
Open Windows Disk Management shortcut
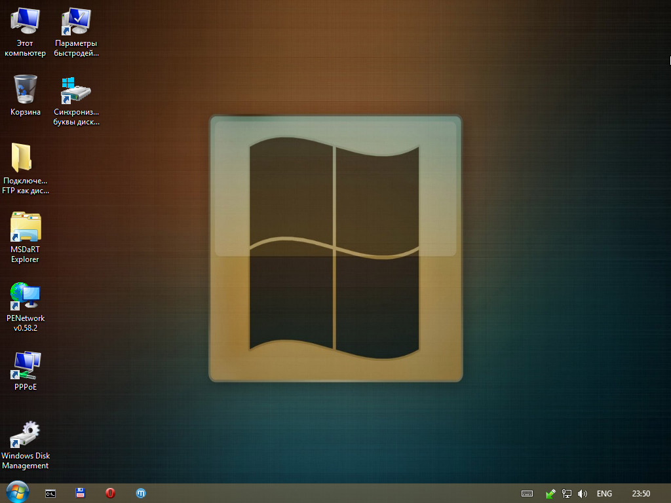point(25,435)
